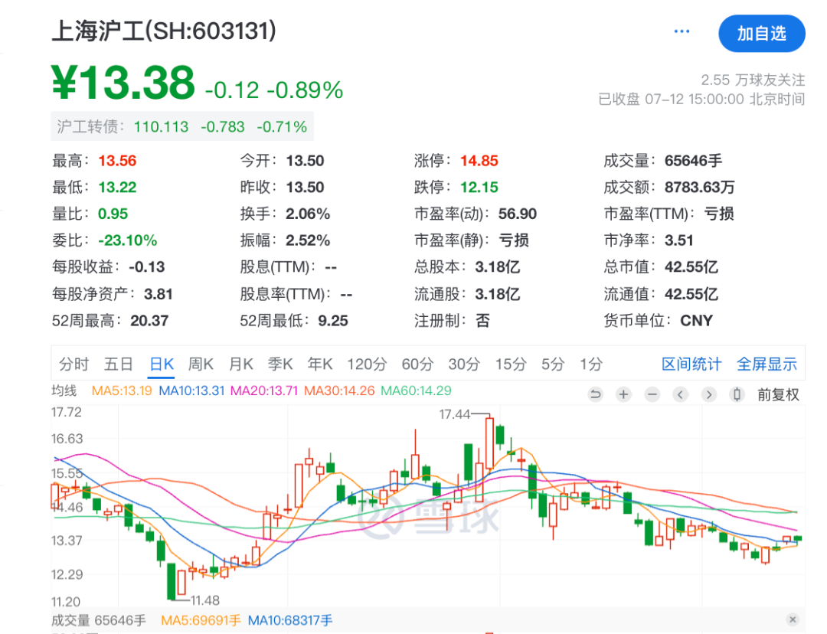This screenshot has height=634, width=827.
Task: Click the candlestick tool icon beside the arrows
Action: tap(736, 394)
